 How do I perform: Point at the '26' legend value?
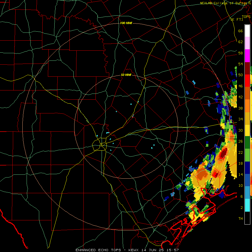click(241, 141)
